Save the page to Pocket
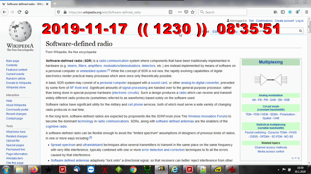The height and width of the screenshot is (174, 311). 186,12
